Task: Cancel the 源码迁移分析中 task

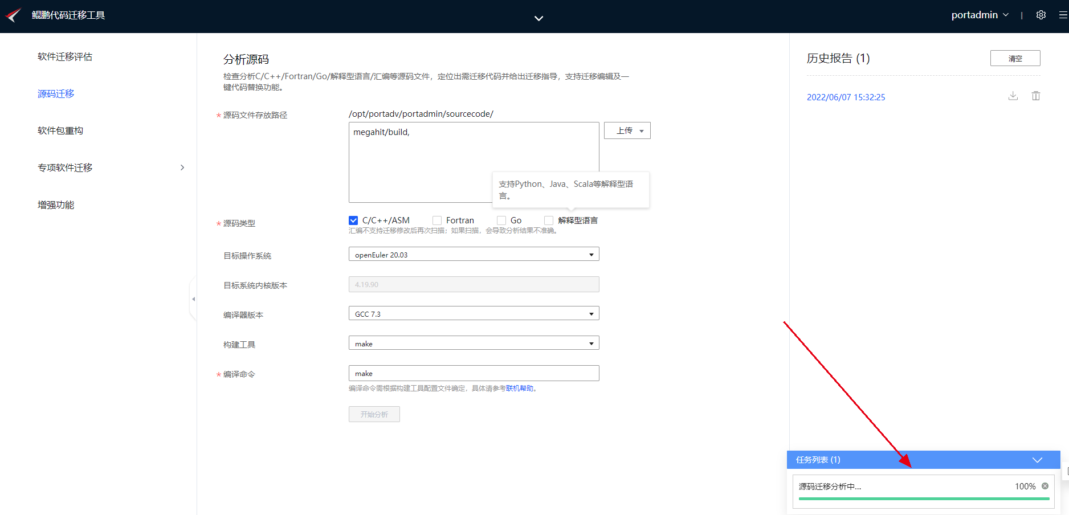Action: (x=1045, y=486)
